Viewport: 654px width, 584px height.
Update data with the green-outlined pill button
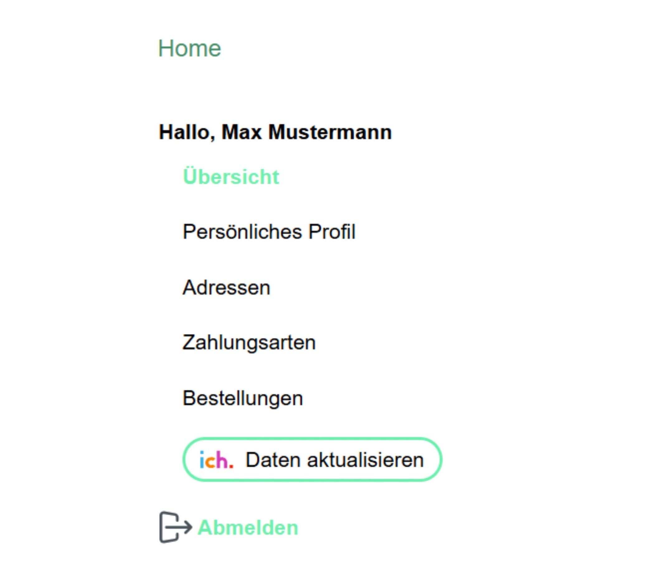point(312,459)
